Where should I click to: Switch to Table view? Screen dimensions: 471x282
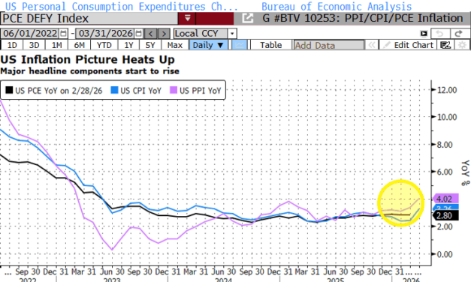click(x=271, y=45)
